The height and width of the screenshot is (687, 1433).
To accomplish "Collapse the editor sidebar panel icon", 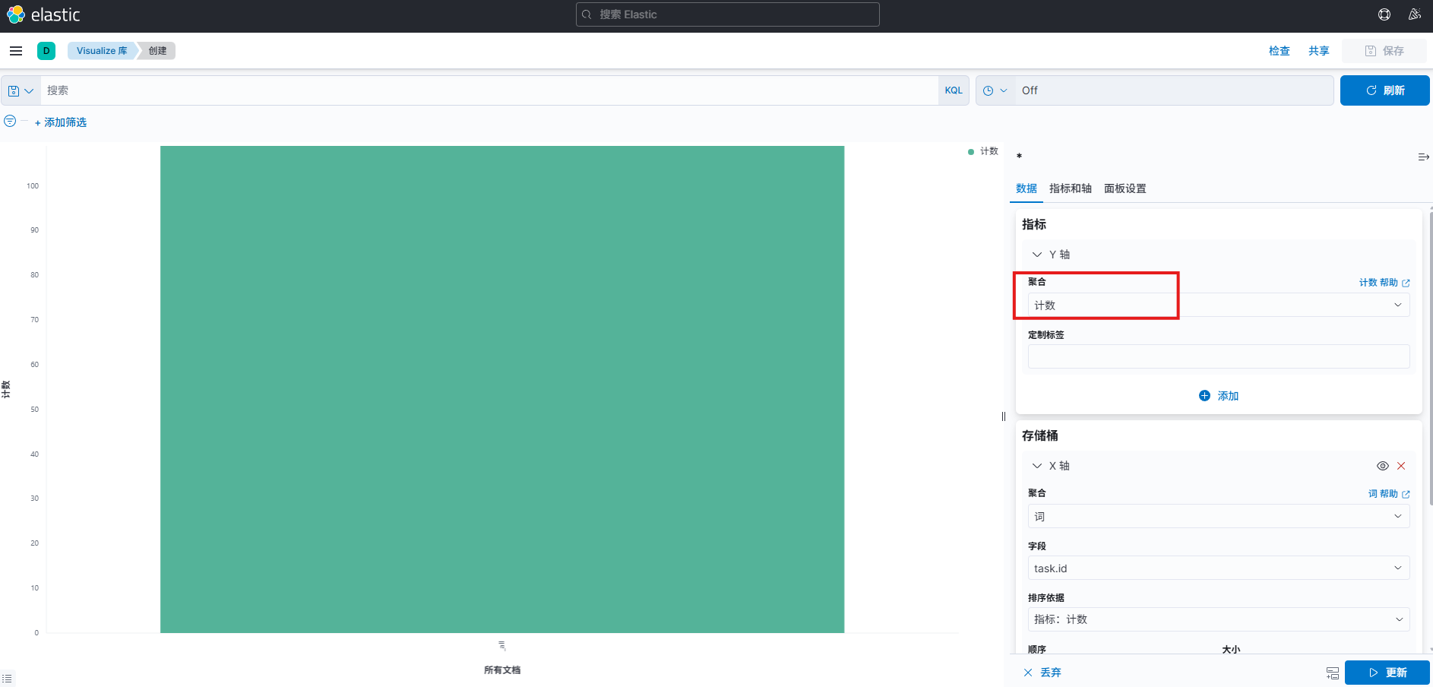I will click(1423, 157).
